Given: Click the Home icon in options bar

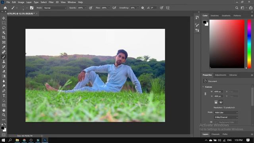Looking at the screenshot, I should tap(5, 8).
